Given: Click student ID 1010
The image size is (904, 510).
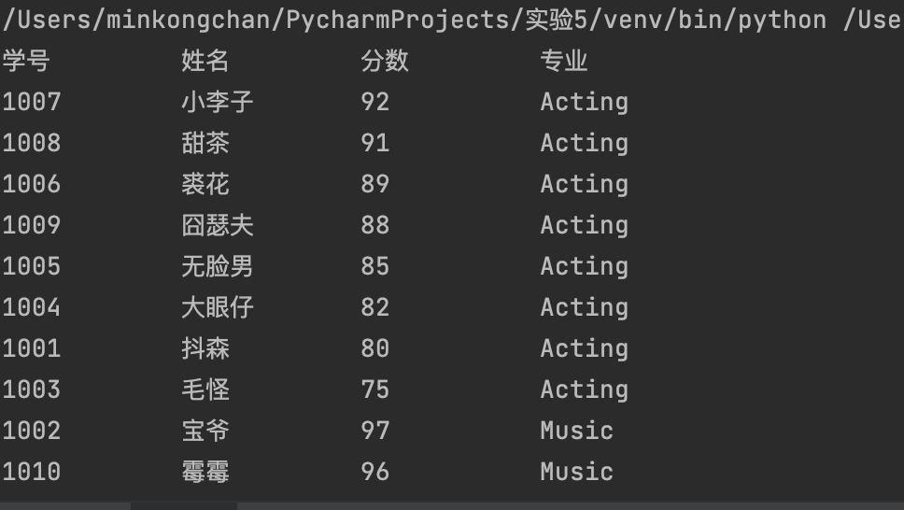Looking at the screenshot, I should tap(31, 472).
